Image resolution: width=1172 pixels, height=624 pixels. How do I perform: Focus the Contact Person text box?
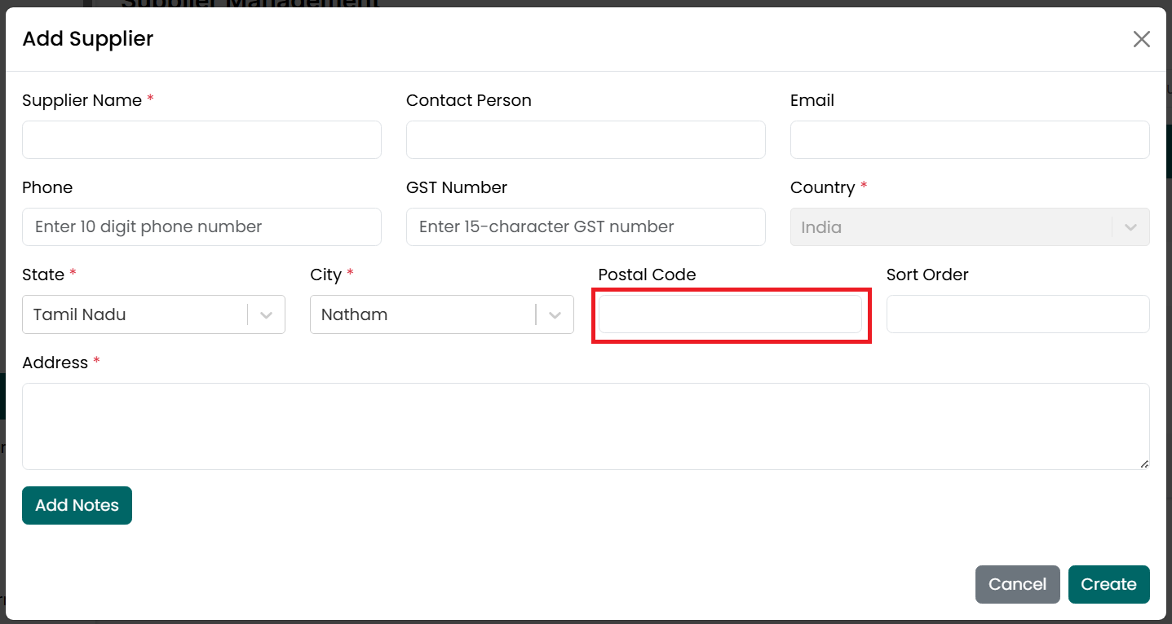[586, 139]
